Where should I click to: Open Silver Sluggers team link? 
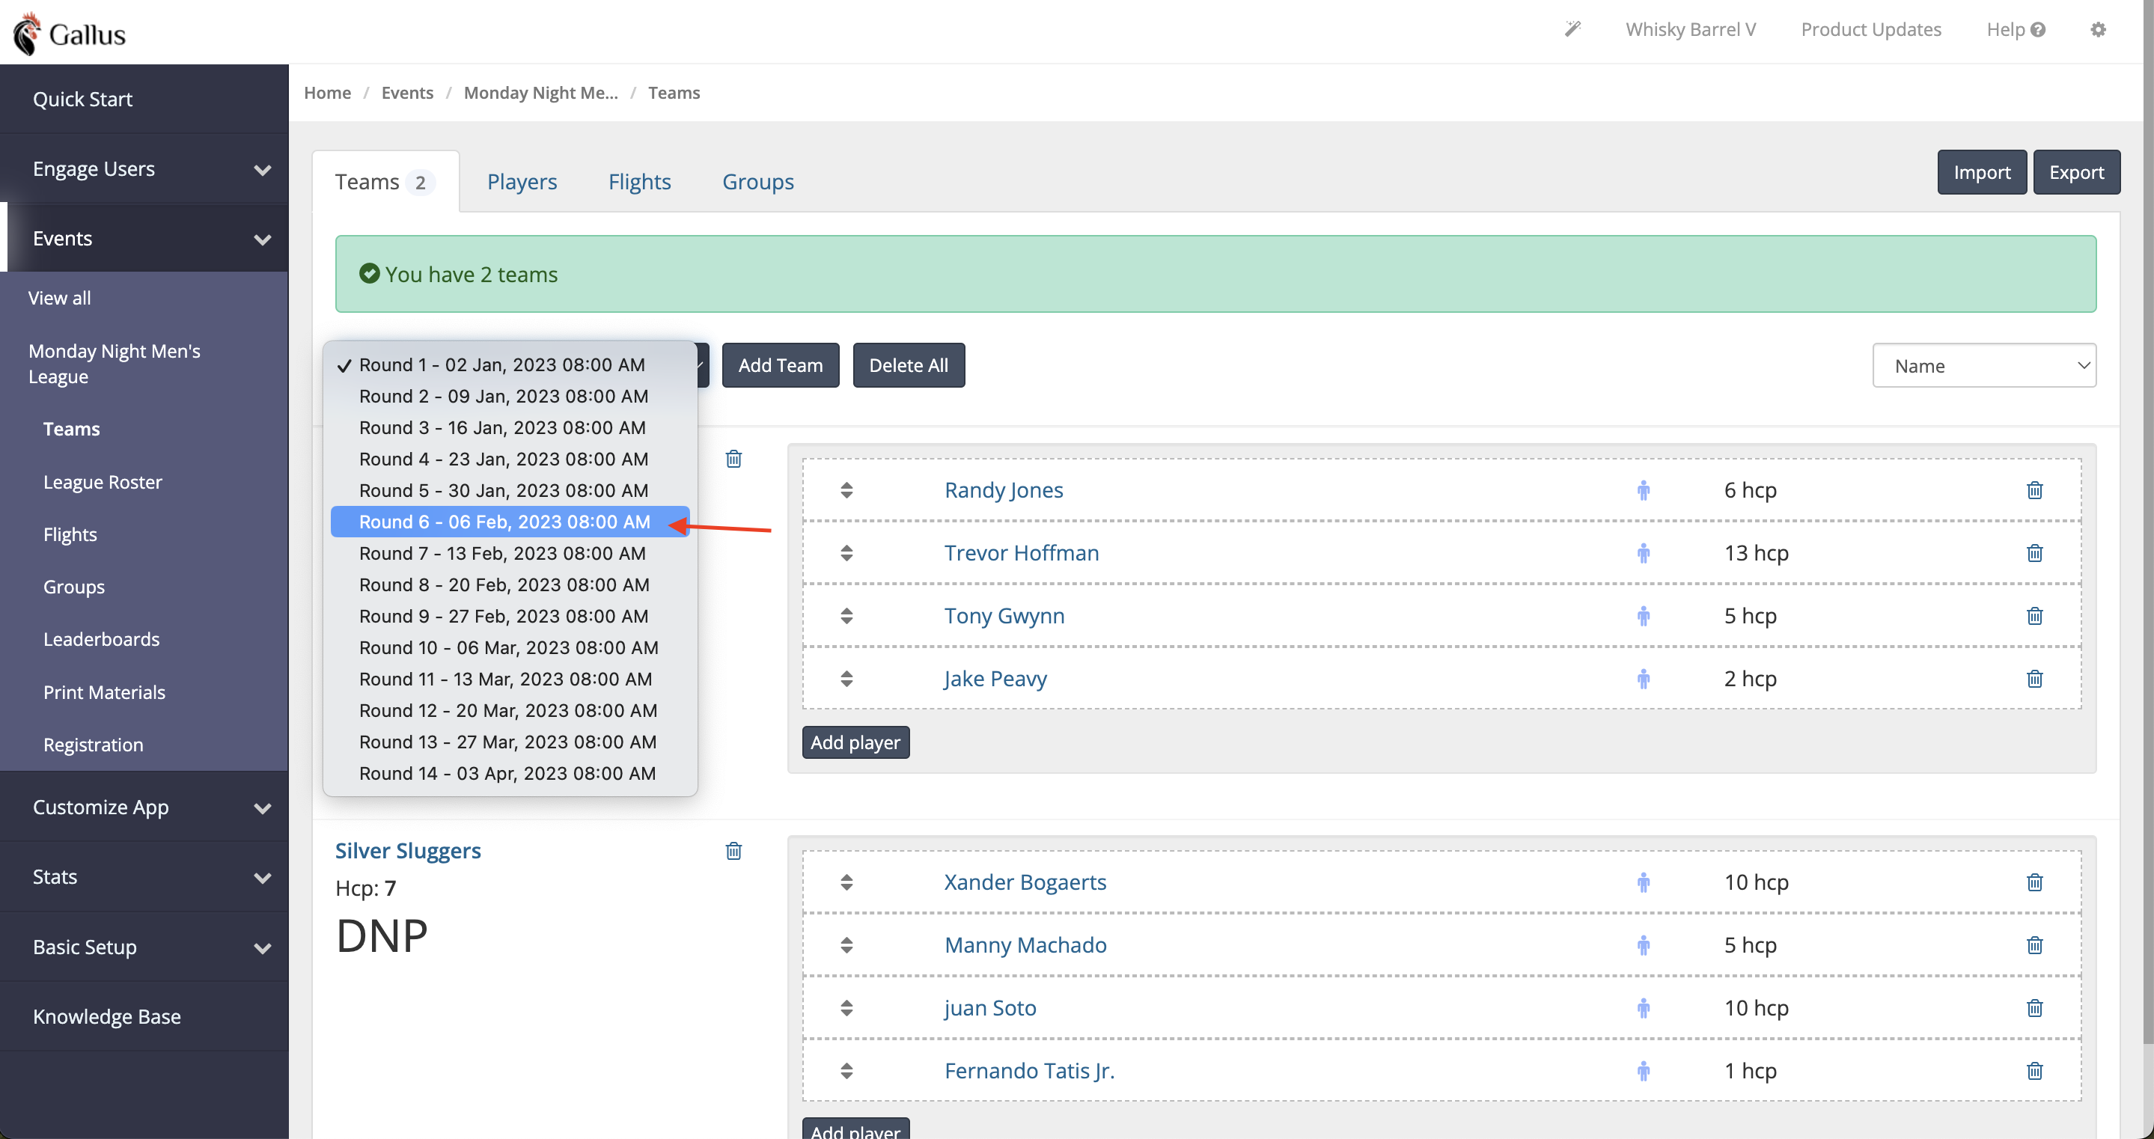(x=408, y=850)
